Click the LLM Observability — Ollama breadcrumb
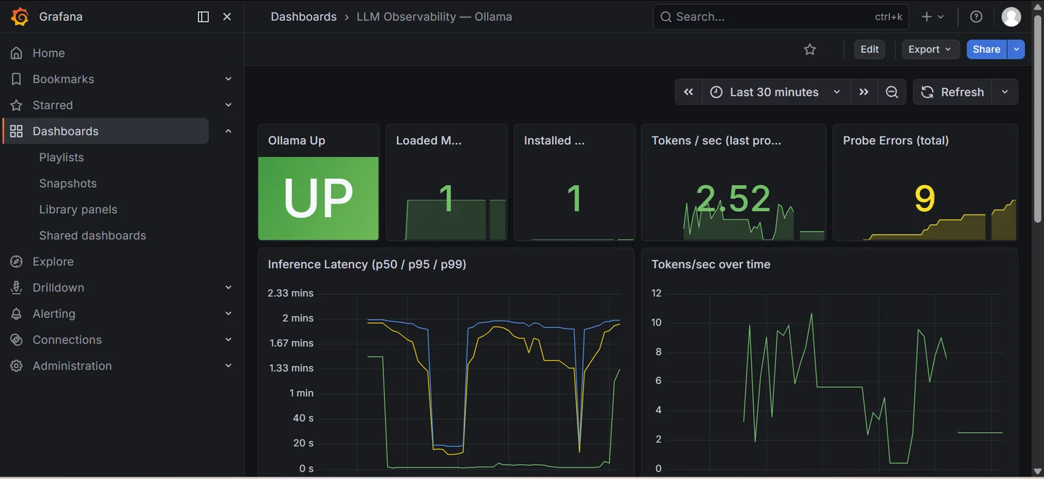1044x479 pixels. (434, 16)
